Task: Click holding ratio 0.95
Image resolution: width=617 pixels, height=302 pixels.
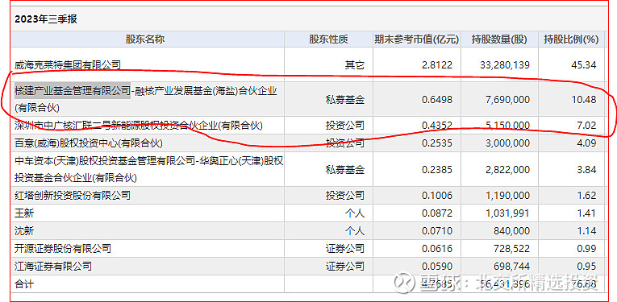Action: (x=587, y=267)
